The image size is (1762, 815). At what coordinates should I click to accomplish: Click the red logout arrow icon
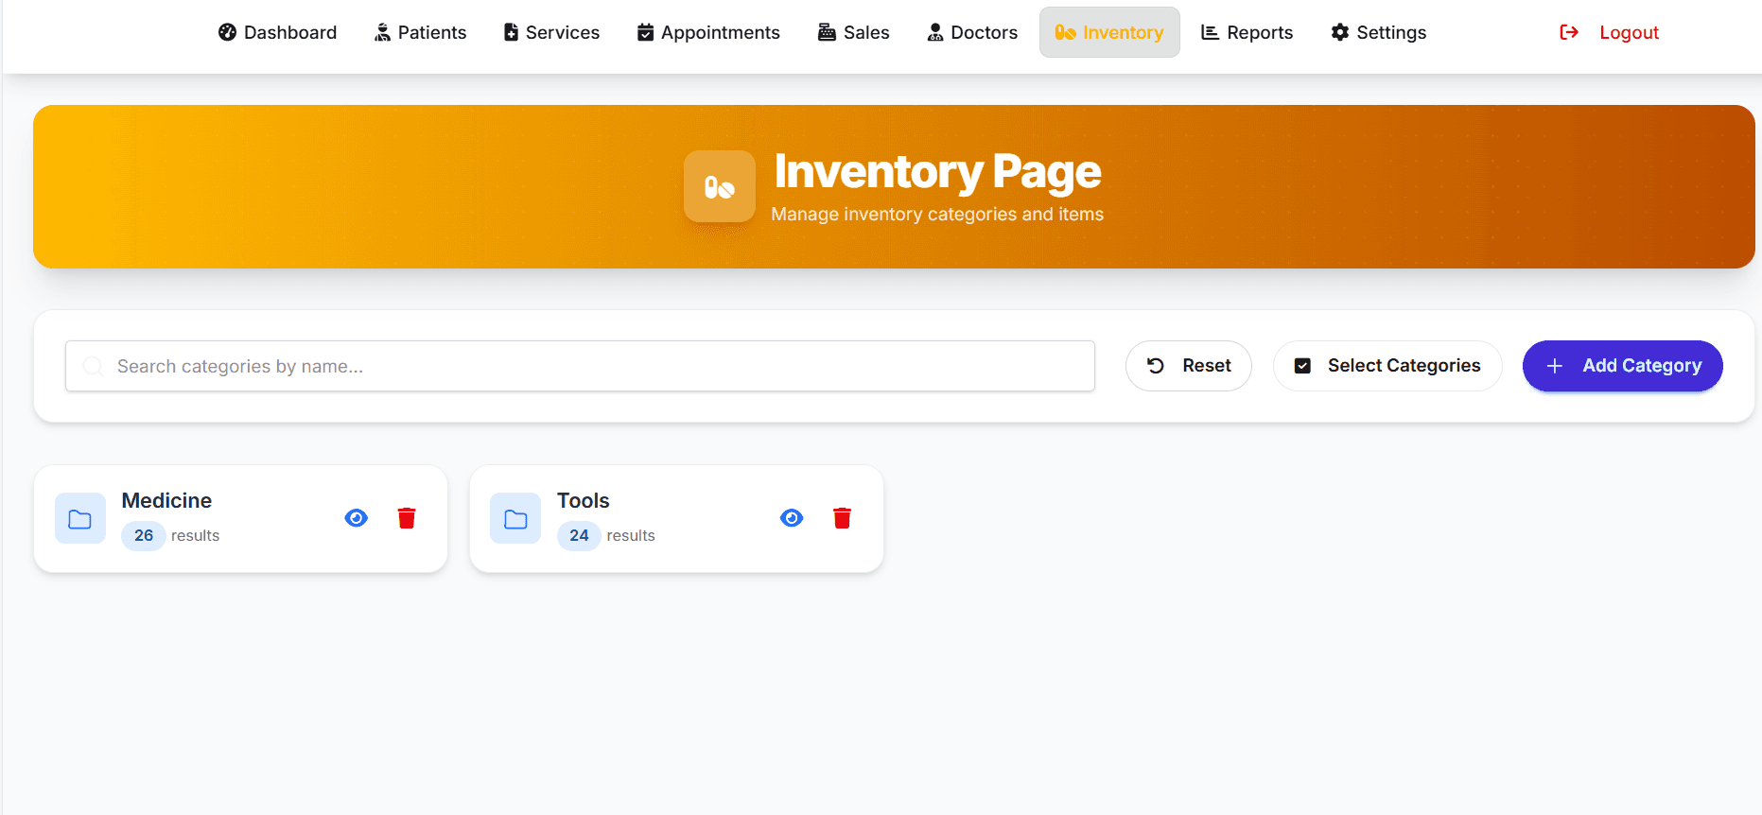1569,32
